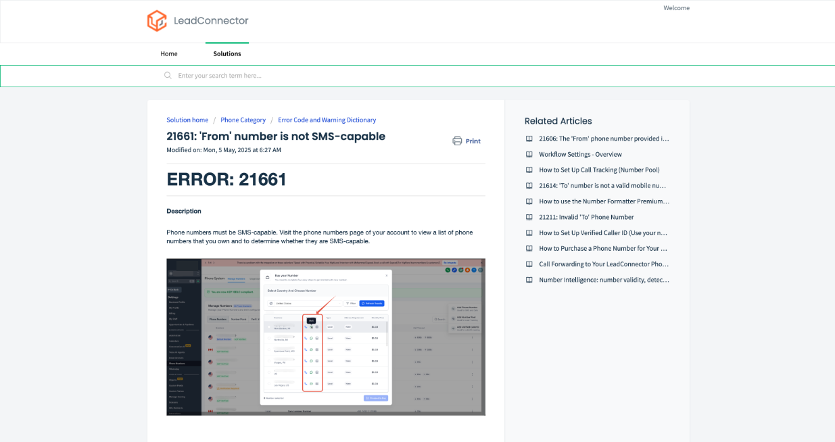
Task: Open How to Set Up Call Tracking article
Action: tap(599, 170)
